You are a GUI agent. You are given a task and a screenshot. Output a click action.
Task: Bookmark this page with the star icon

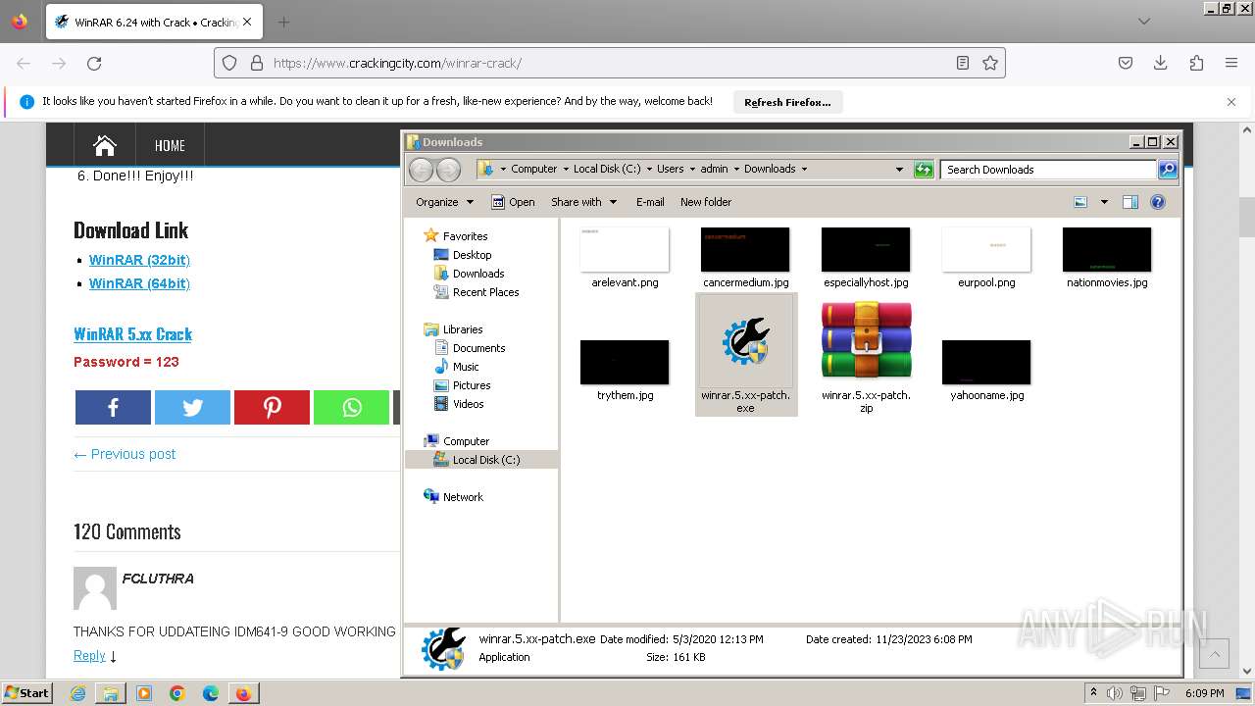[990, 63]
